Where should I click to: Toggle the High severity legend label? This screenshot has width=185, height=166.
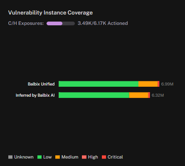(x=93, y=157)
